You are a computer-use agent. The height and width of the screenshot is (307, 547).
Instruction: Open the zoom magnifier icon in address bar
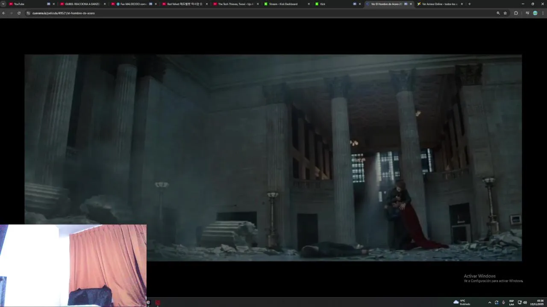(x=498, y=13)
